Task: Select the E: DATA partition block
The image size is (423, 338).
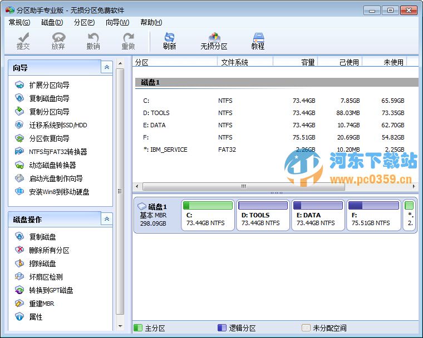Action: (x=318, y=215)
